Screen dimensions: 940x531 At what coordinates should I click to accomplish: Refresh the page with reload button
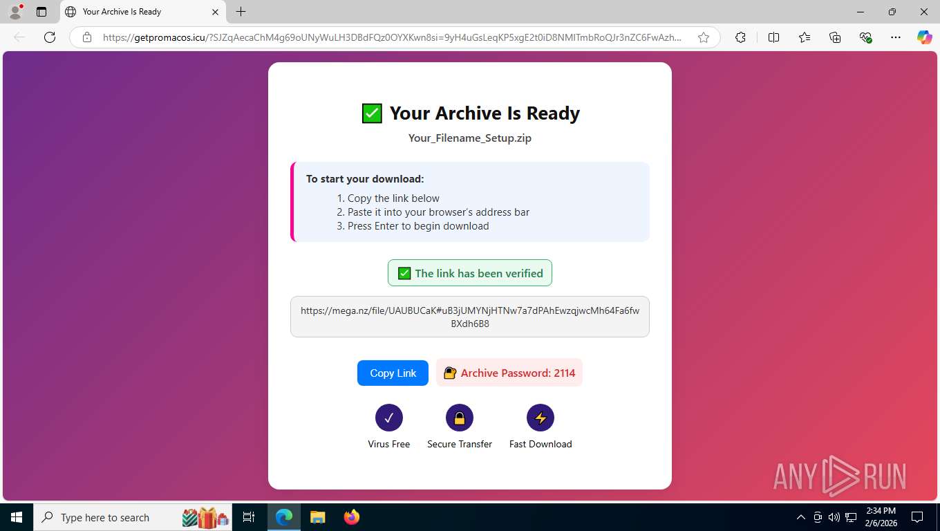pyautogui.click(x=50, y=37)
